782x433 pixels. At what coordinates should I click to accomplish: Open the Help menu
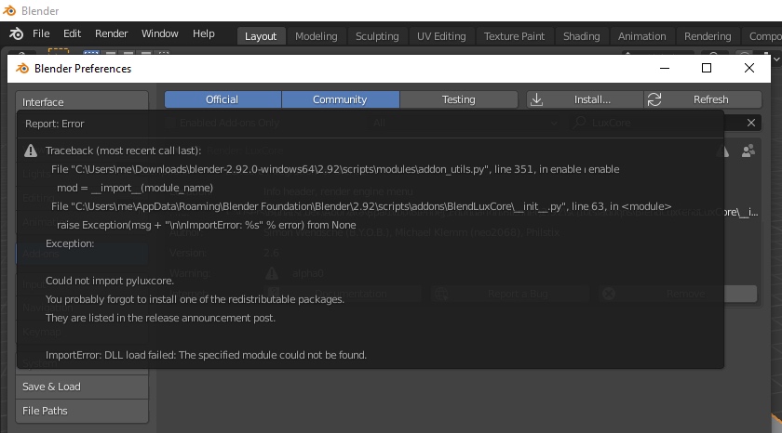click(204, 33)
